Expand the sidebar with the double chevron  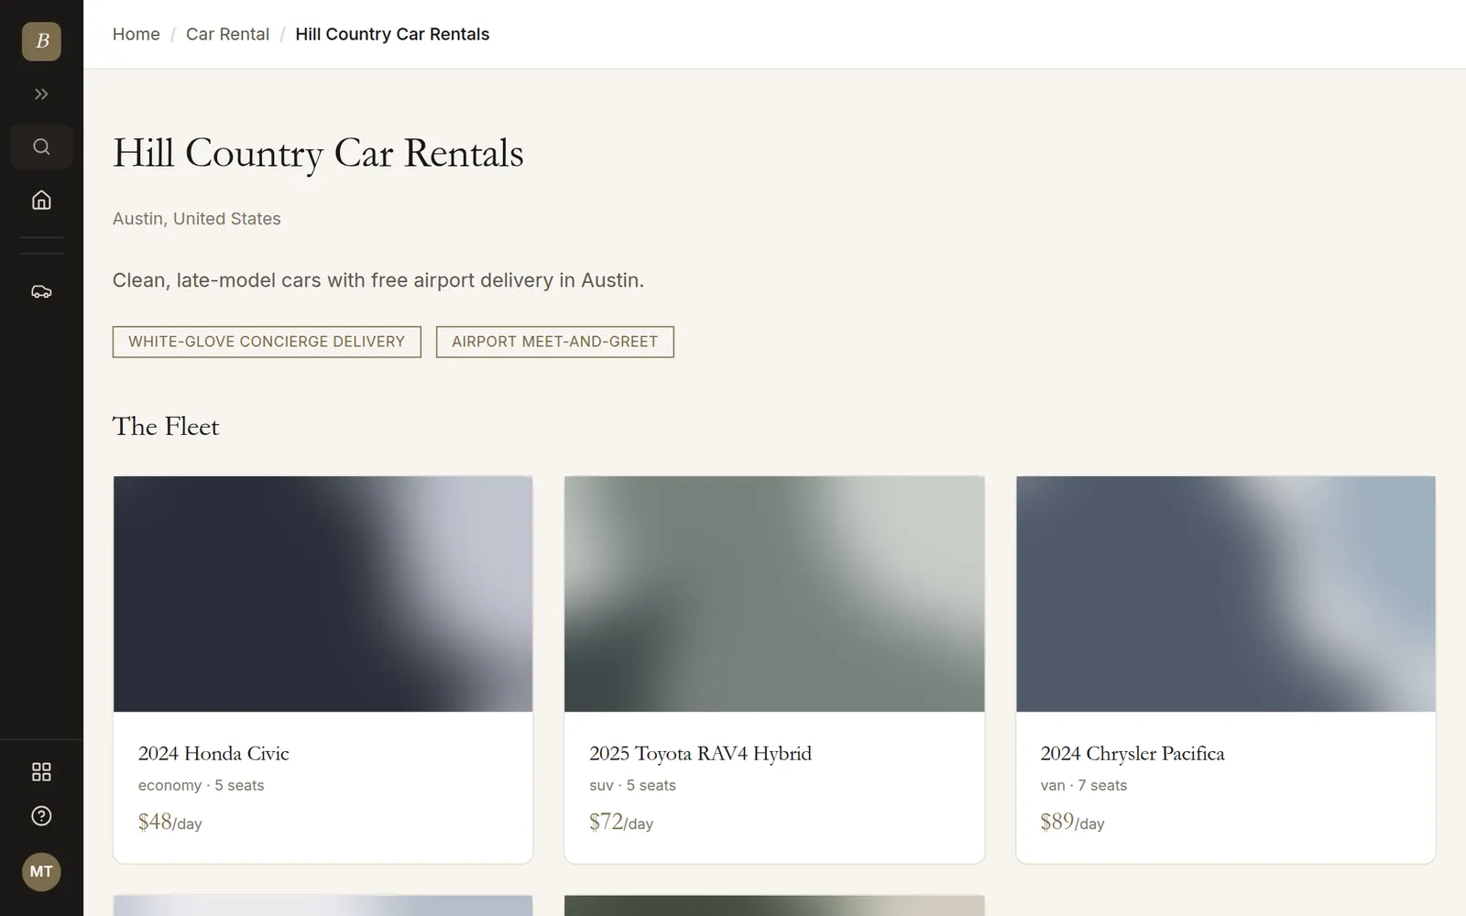click(41, 94)
